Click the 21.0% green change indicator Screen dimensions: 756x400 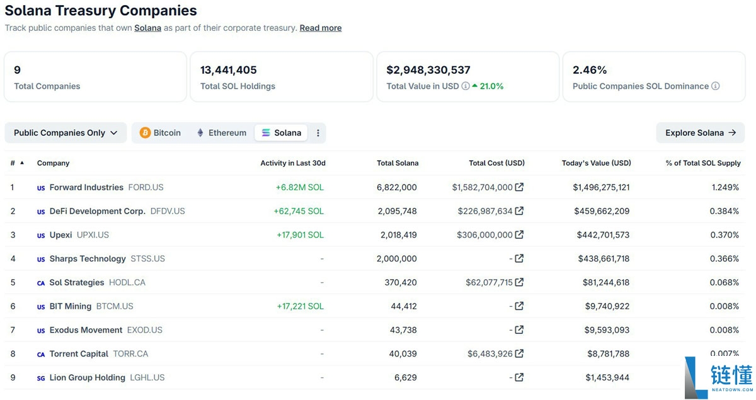tap(488, 86)
